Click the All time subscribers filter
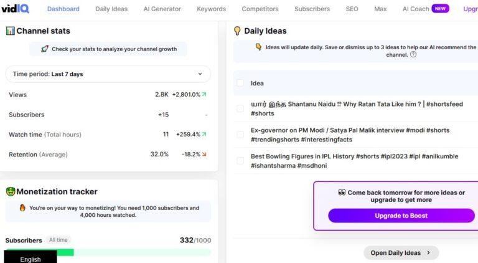Viewport: 478px width, 263px height. coord(59,240)
